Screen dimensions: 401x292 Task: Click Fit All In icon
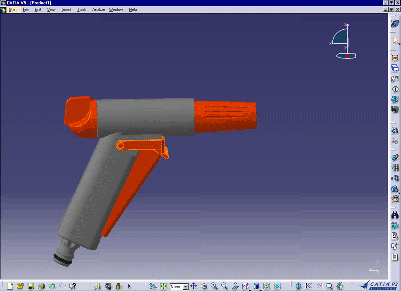pos(164,286)
